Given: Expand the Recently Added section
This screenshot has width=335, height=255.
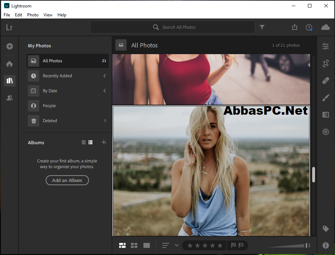Looking at the screenshot, I should pyautogui.click(x=104, y=76).
